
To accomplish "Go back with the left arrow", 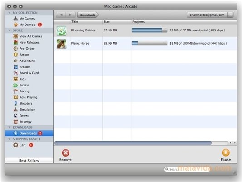I will pos(61,15).
